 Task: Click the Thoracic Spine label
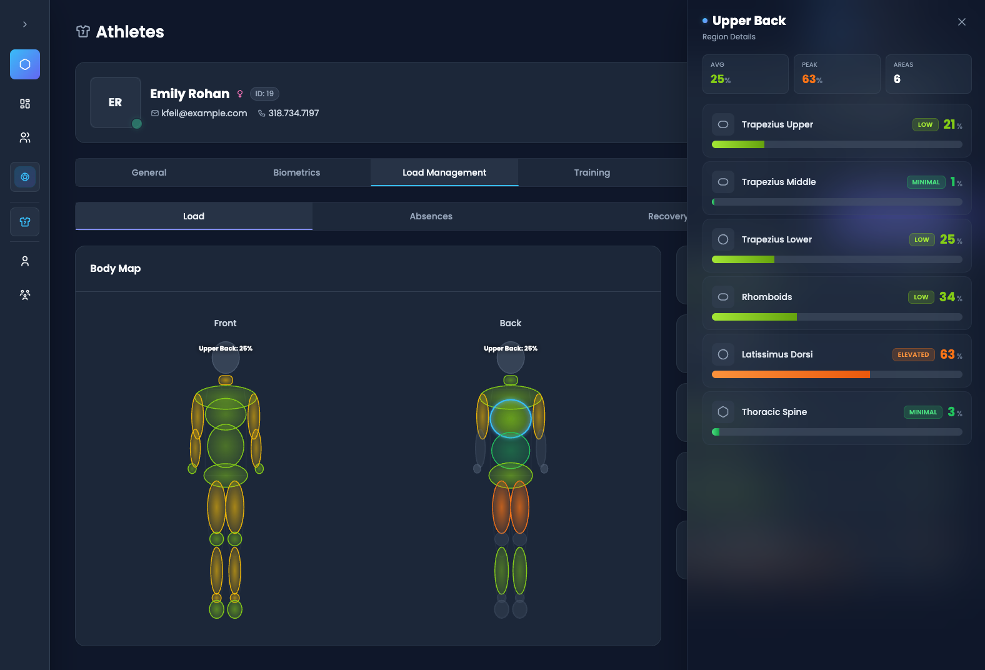point(774,412)
